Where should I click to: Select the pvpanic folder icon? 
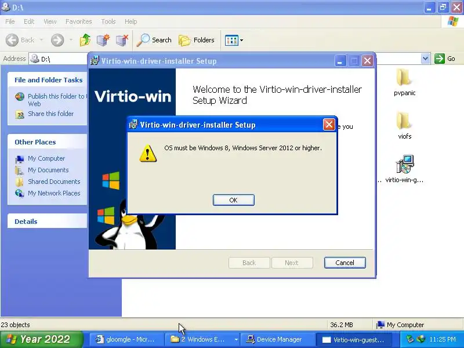pos(404,82)
